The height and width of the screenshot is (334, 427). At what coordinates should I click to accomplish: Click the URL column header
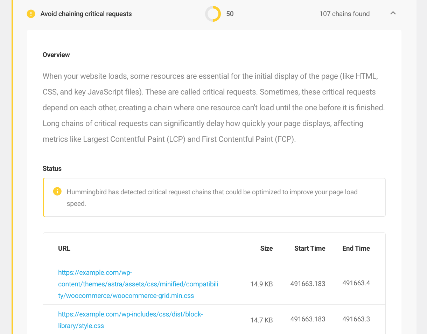pyautogui.click(x=64, y=248)
